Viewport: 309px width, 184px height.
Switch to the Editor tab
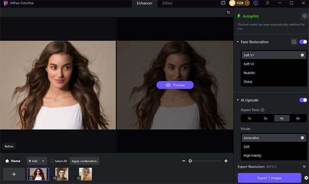pos(167,3)
